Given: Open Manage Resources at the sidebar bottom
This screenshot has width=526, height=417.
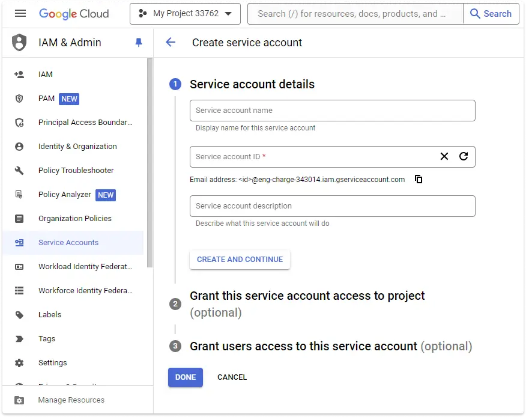Looking at the screenshot, I should click(x=71, y=400).
